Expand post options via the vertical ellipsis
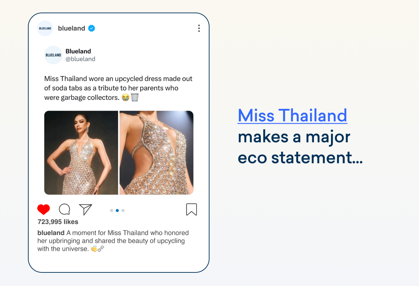This screenshot has height=286, width=419. click(199, 28)
